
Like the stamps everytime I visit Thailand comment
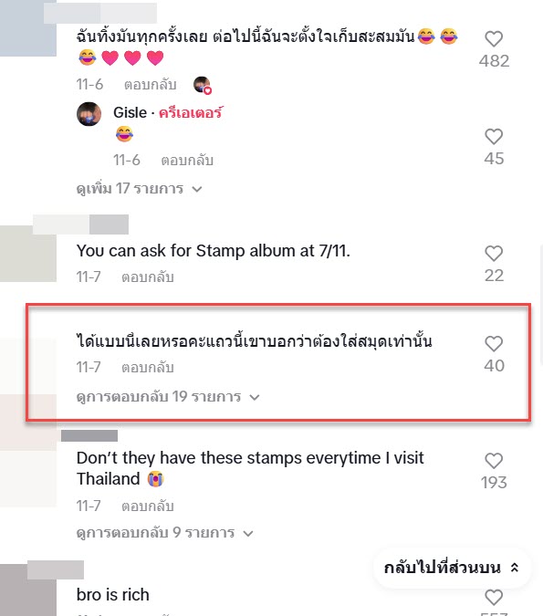[x=494, y=461]
